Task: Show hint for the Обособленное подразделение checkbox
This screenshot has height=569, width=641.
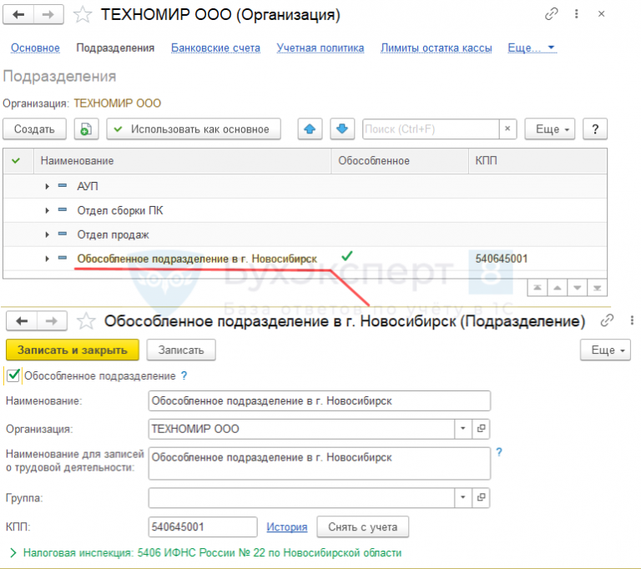Action: click(x=184, y=375)
